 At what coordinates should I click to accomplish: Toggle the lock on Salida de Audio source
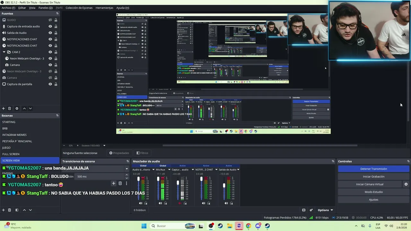[x=56, y=33]
